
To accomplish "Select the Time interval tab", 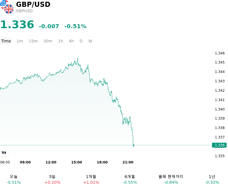I will tap(6, 41).
